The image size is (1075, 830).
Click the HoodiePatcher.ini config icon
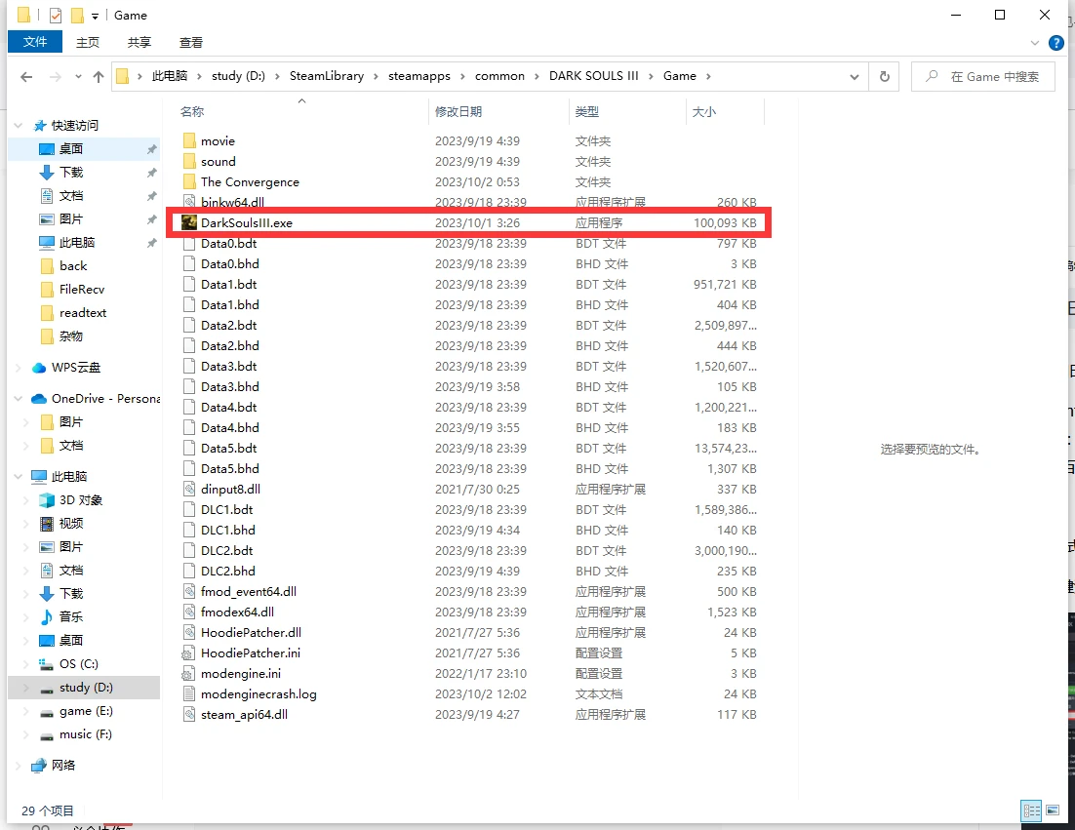click(x=188, y=653)
